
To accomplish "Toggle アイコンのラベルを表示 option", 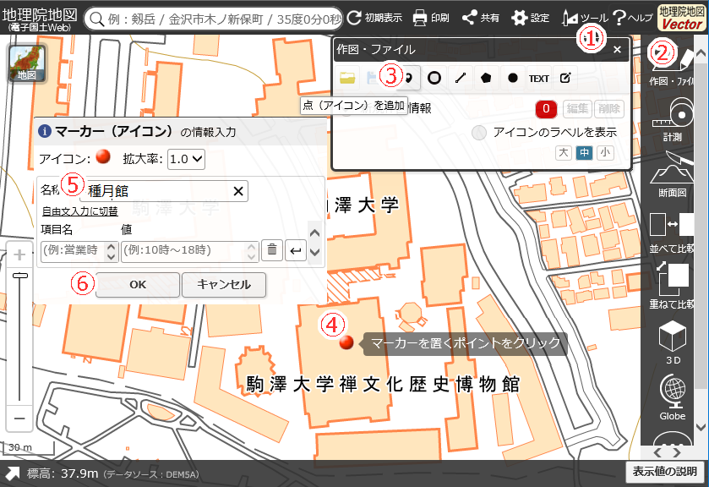I will coord(479,132).
